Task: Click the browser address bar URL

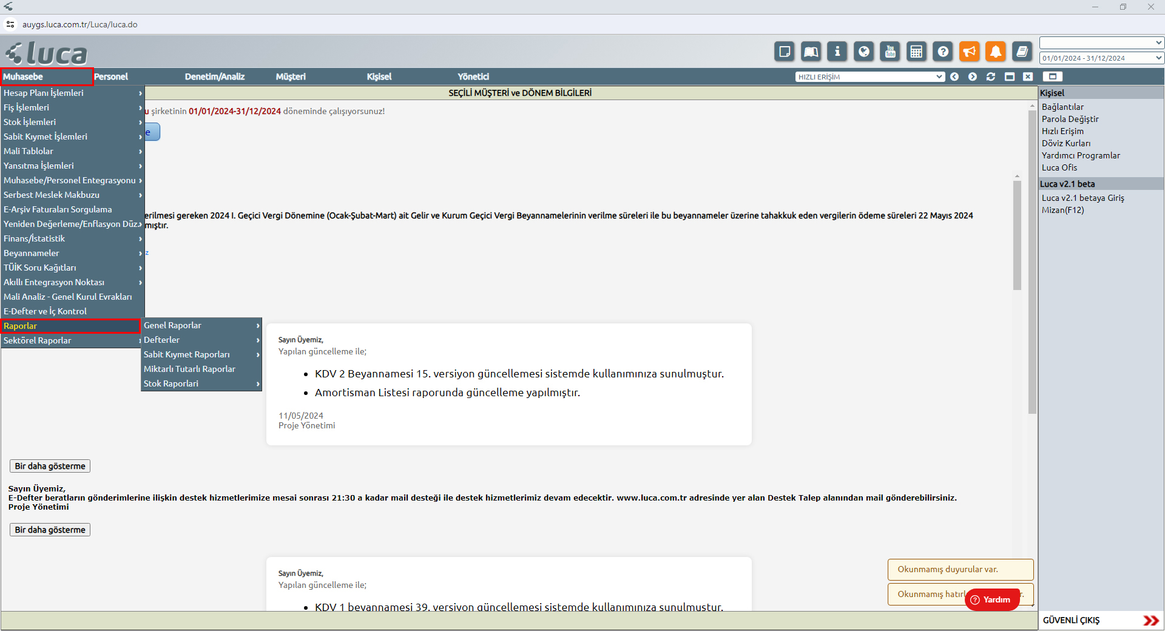Action: pyautogui.click(x=80, y=24)
